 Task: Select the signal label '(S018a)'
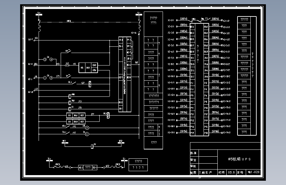184,125
